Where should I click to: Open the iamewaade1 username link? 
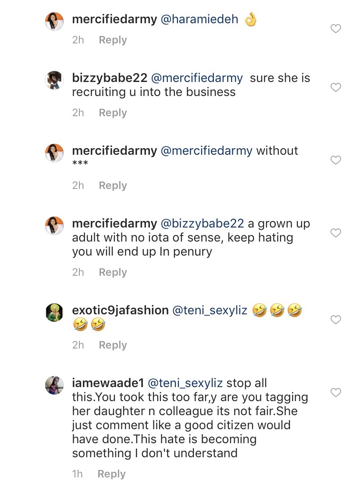pyautogui.click(x=108, y=383)
